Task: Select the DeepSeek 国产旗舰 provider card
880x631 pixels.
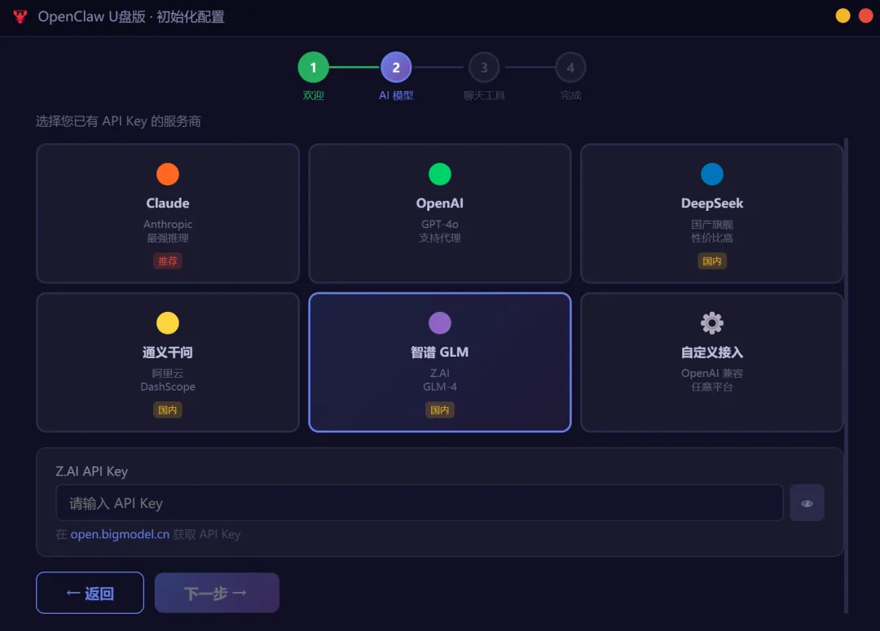Action: 712,213
